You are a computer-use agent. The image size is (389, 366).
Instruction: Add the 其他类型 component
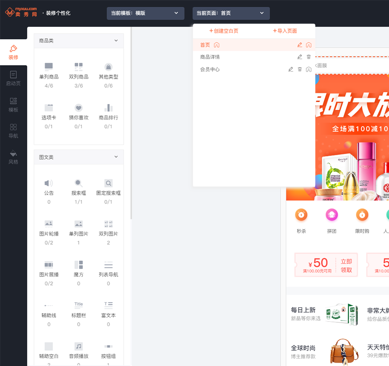point(108,75)
